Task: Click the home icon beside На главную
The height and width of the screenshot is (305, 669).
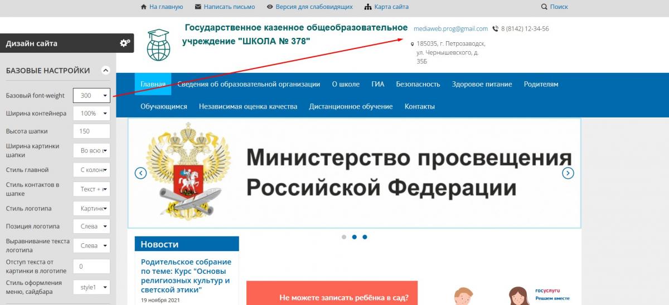Action: pos(144,7)
